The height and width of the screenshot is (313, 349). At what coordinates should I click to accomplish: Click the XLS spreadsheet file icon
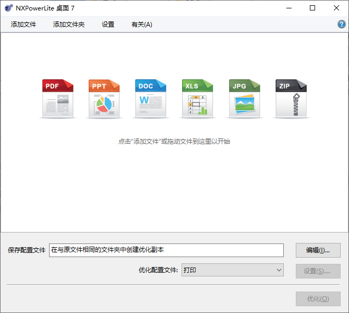197,98
